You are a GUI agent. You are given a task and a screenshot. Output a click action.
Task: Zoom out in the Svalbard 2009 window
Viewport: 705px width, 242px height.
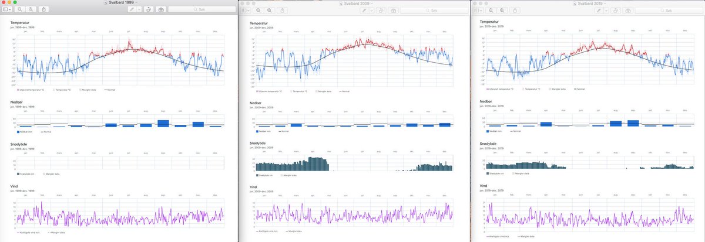click(258, 11)
